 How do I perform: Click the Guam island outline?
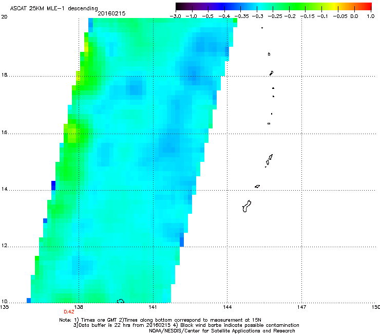coord(246,207)
